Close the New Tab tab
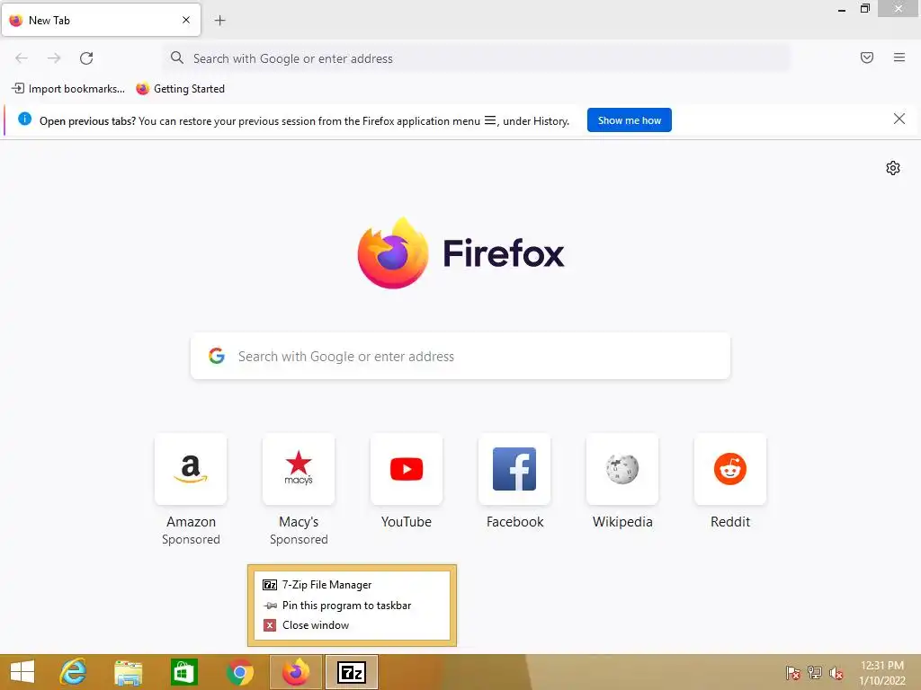Viewport: 921px width, 690px height. [x=186, y=20]
